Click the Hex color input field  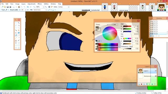pos(135,34)
